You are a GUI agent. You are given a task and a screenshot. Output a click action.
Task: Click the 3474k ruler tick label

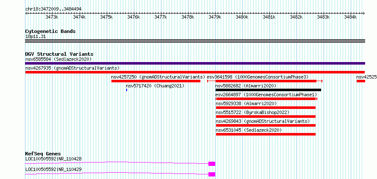(79, 17)
